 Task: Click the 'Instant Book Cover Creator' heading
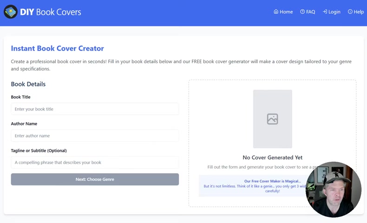57,48
